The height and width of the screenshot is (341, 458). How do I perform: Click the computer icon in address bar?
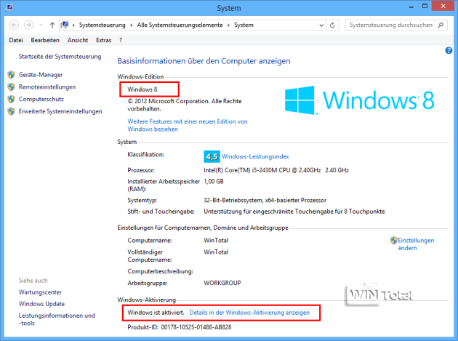coord(65,25)
